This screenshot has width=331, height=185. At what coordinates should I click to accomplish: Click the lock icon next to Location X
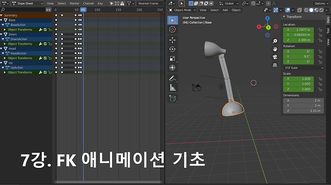320,30
